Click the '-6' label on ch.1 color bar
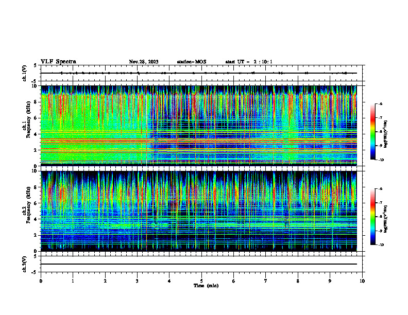The height and width of the screenshot is (315, 408). pos(380,104)
